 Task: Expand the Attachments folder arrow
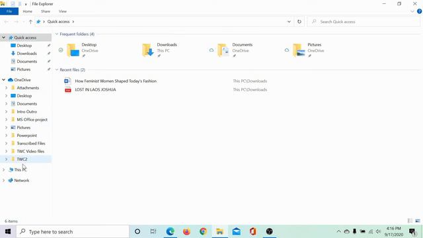click(x=6, y=88)
